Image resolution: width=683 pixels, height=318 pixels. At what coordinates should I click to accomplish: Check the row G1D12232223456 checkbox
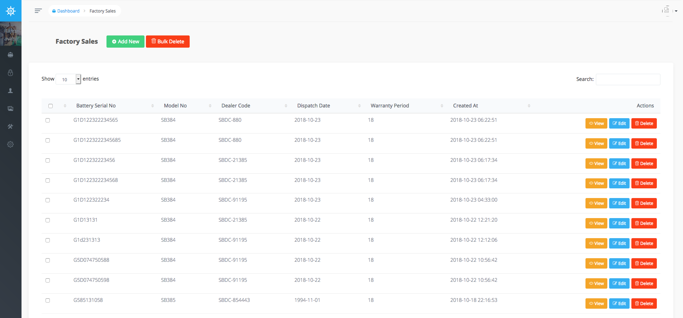pyautogui.click(x=48, y=160)
